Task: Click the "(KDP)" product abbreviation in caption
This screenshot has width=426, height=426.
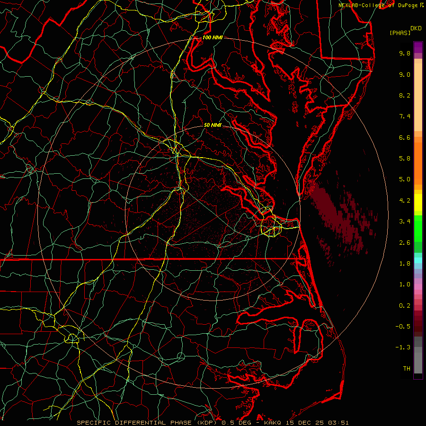Action: pyautogui.click(x=207, y=423)
